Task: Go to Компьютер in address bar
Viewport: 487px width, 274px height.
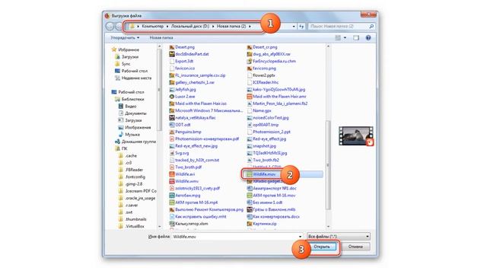Action: click(x=152, y=27)
